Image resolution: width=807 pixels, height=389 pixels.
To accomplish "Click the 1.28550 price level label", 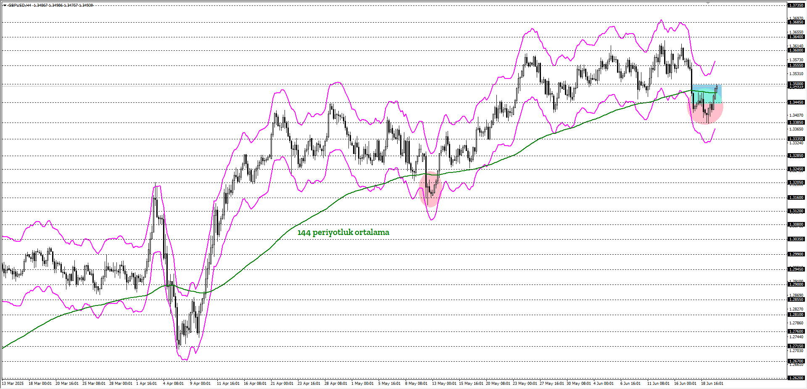I will 796,300.
